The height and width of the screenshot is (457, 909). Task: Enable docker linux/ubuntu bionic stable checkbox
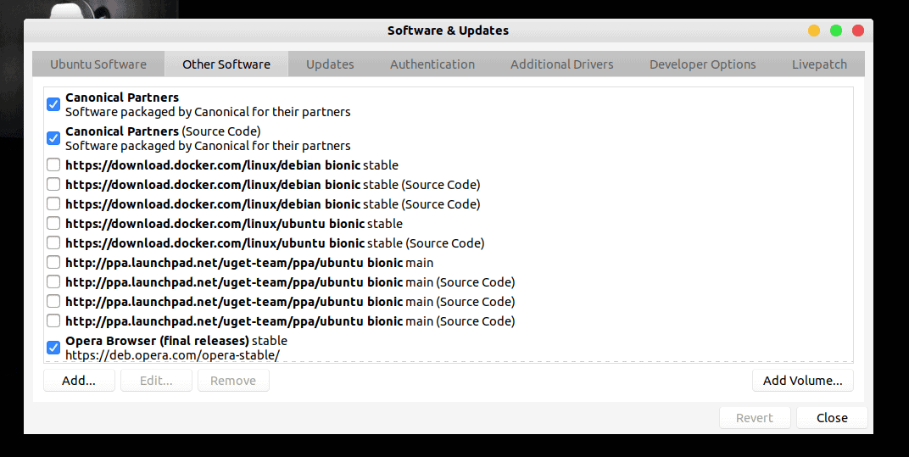click(x=53, y=223)
